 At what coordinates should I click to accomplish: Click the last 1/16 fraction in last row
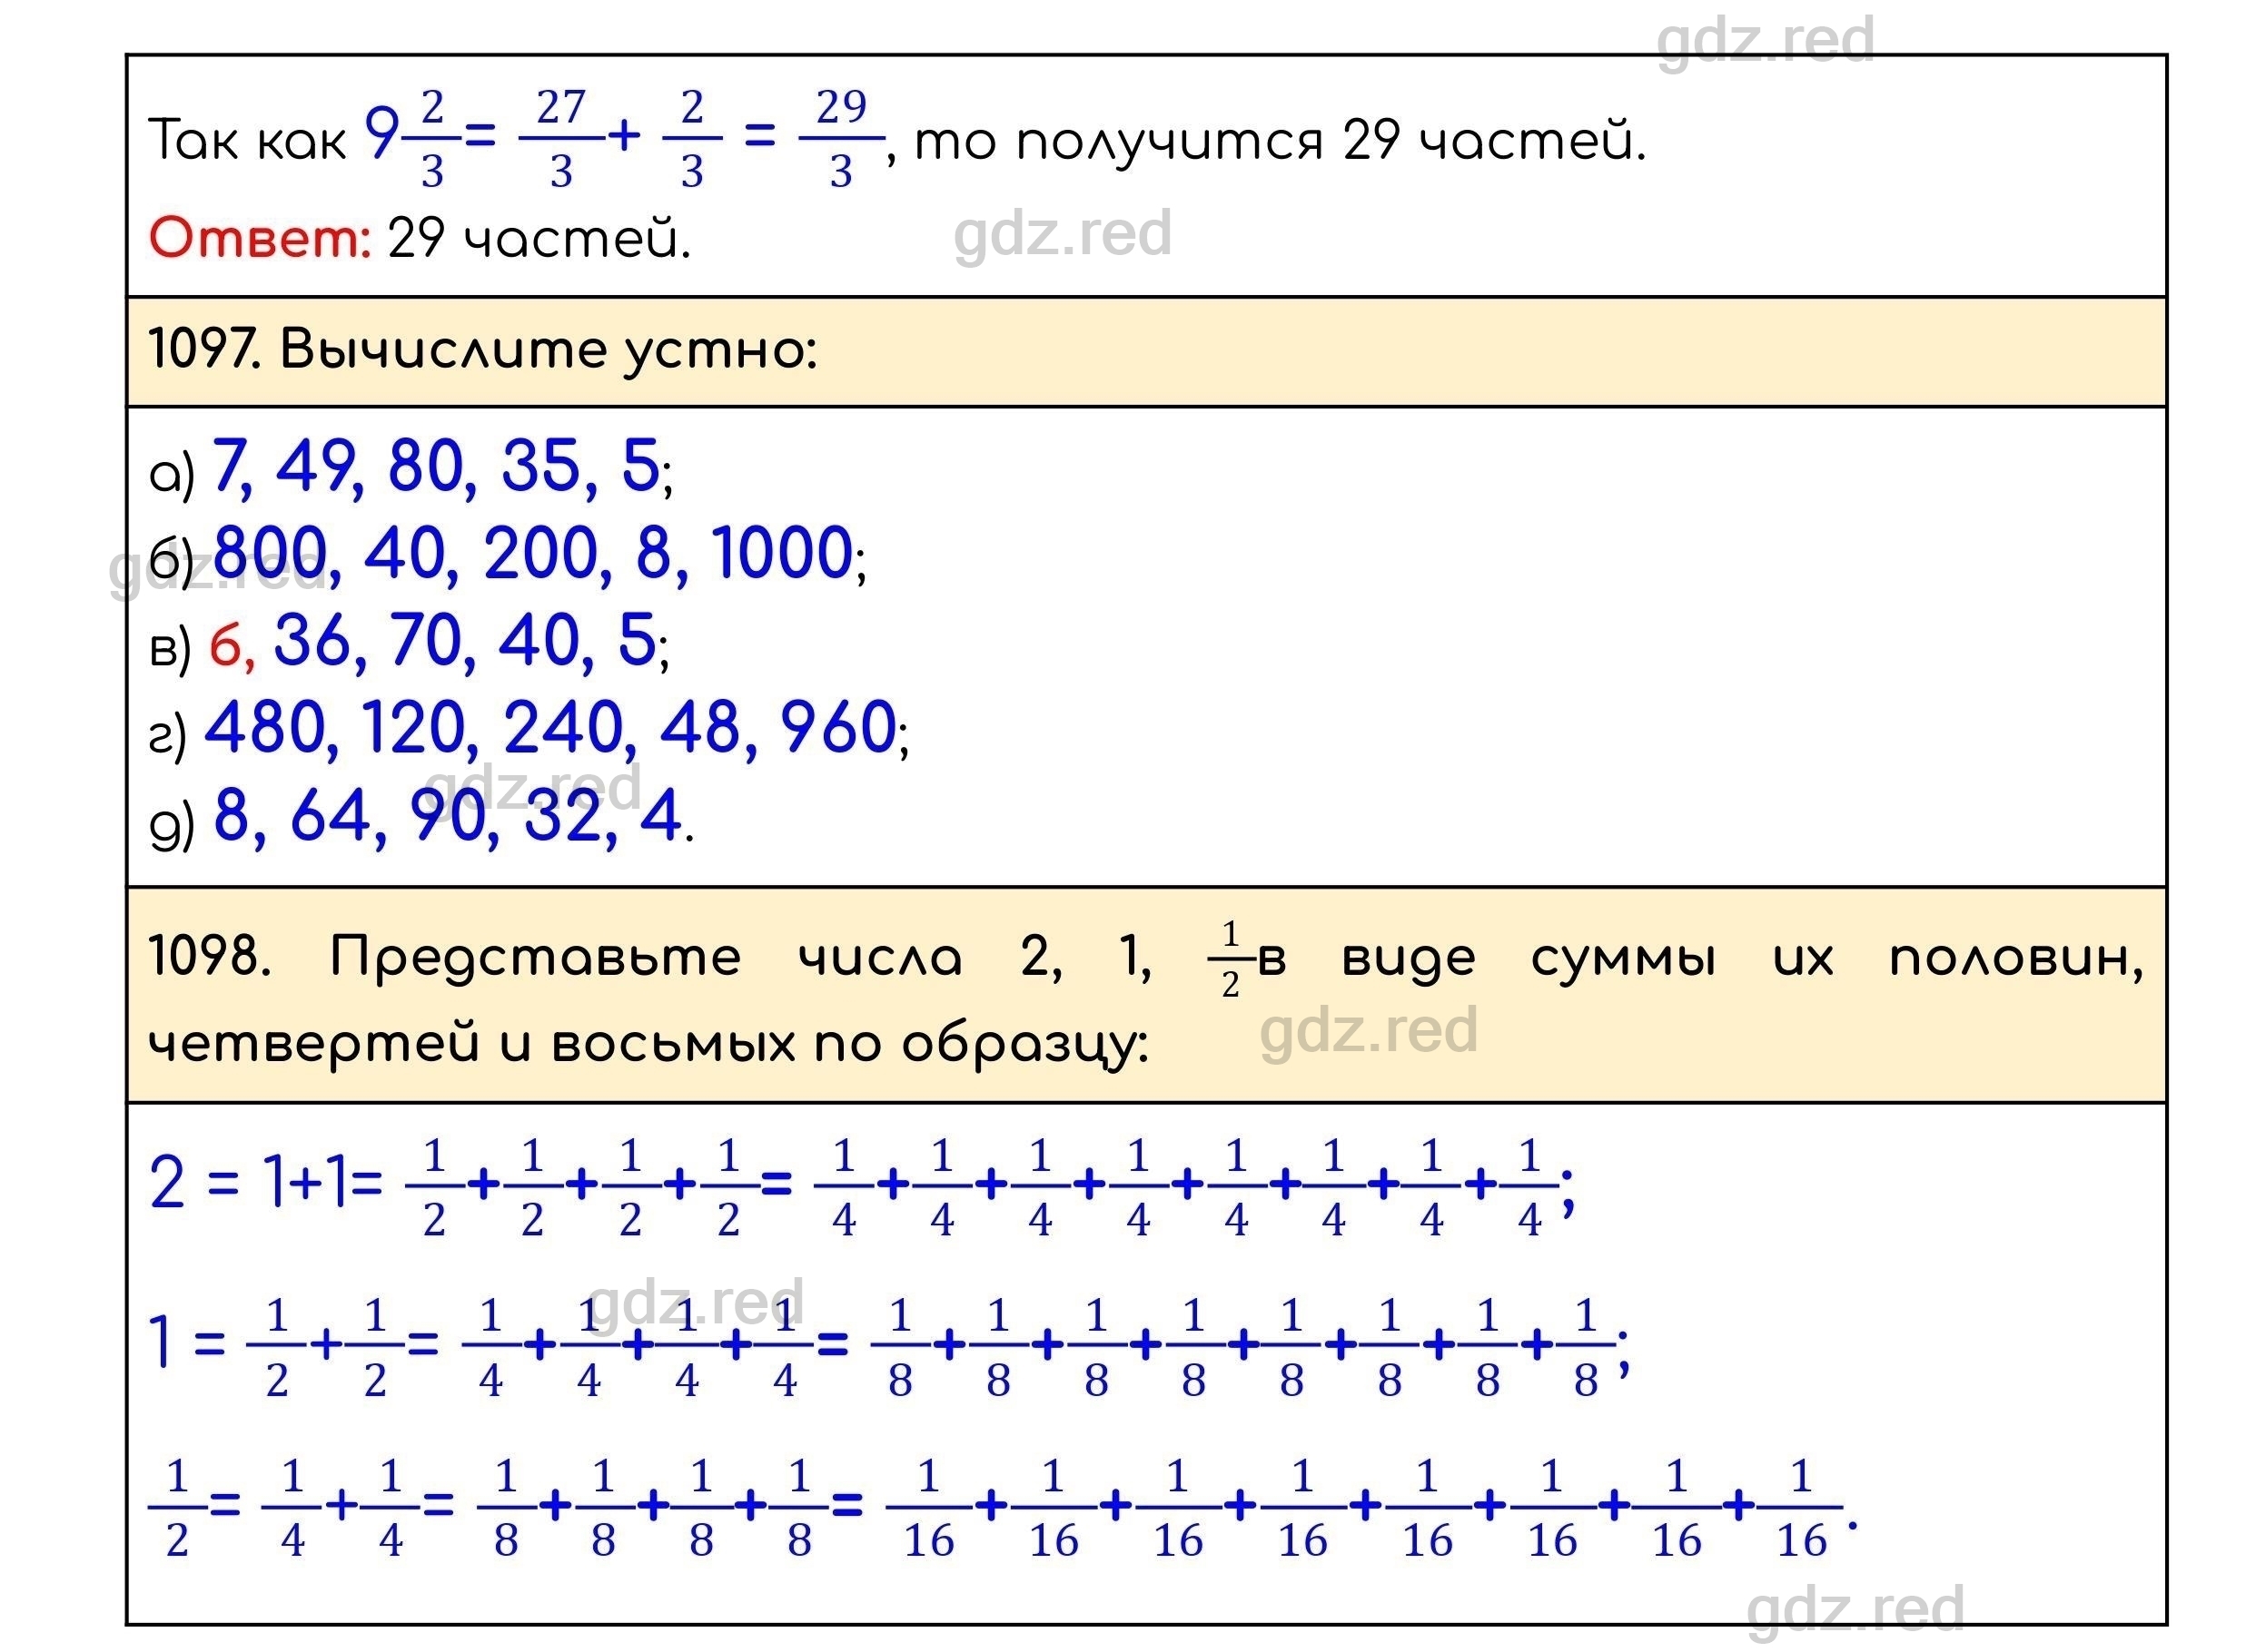pos(1801,1509)
